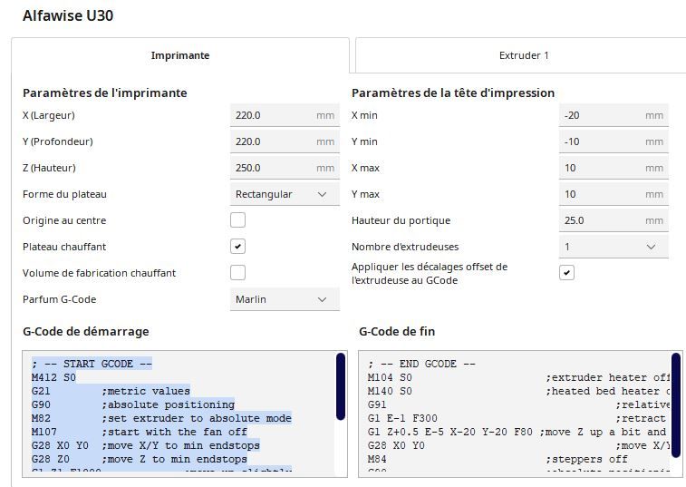The width and height of the screenshot is (686, 487).
Task: Toggle Appliquer les décalages offset checkbox
Action: click(566, 273)
